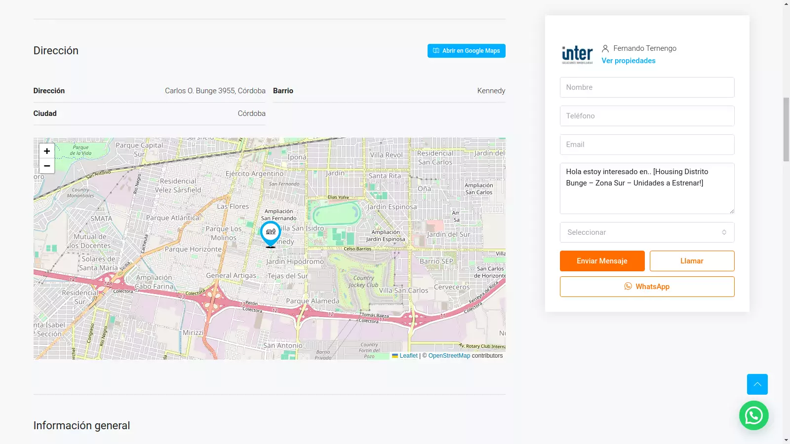The image size is (790, 444).
Task: Click the Llamar button
Action: tap(692, 261)
